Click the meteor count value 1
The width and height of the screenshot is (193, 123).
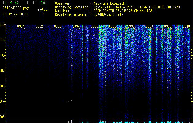[x=44, y=14]
